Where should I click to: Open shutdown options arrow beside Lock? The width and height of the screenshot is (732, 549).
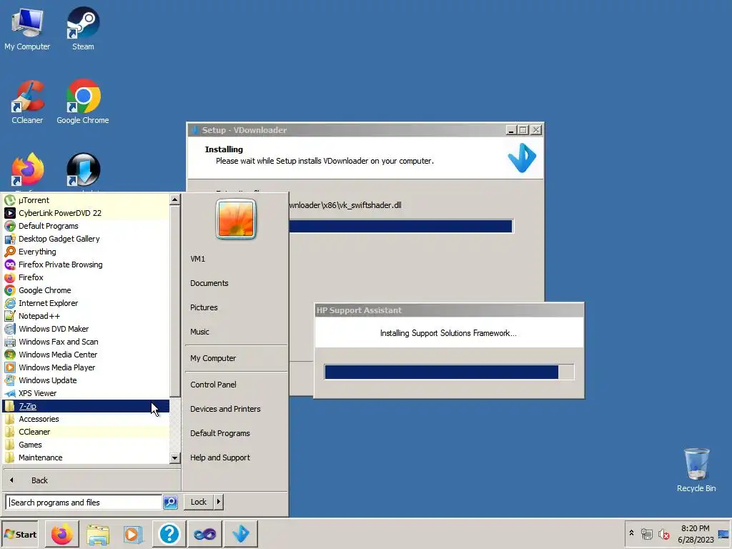[219, 502]
